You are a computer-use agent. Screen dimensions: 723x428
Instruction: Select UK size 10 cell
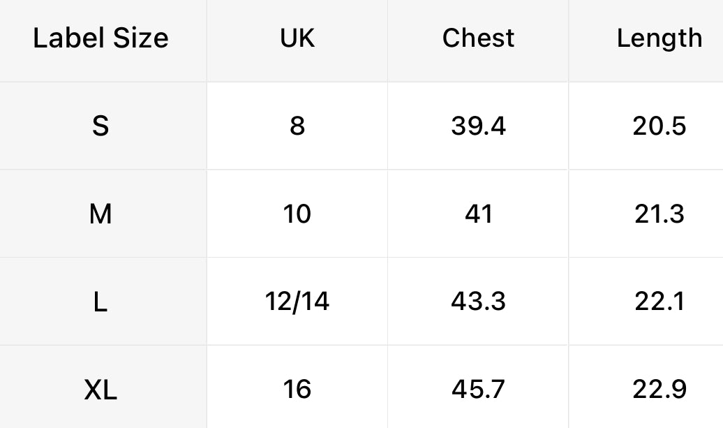[x=297, y=214]
